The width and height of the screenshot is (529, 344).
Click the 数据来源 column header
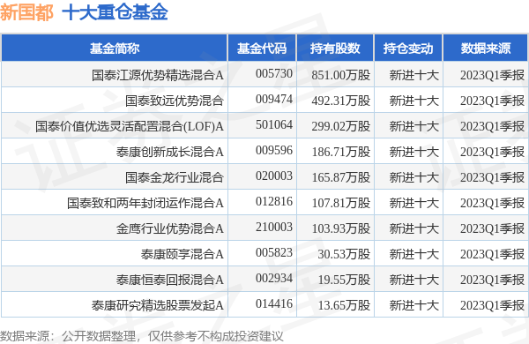[486, 49]
